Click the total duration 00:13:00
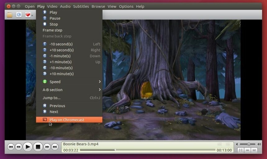Image resolution: width=267 pixels, height=159 pixels. pos(224,150)
